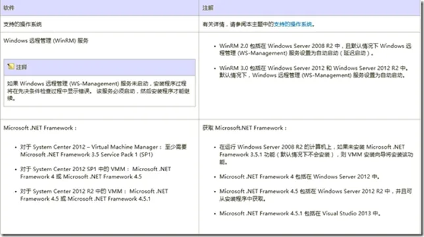Select the System Center 2012 R2 中的 VMM bullet
This screenshot has height=237, width=424.
[x=94, y=195]
